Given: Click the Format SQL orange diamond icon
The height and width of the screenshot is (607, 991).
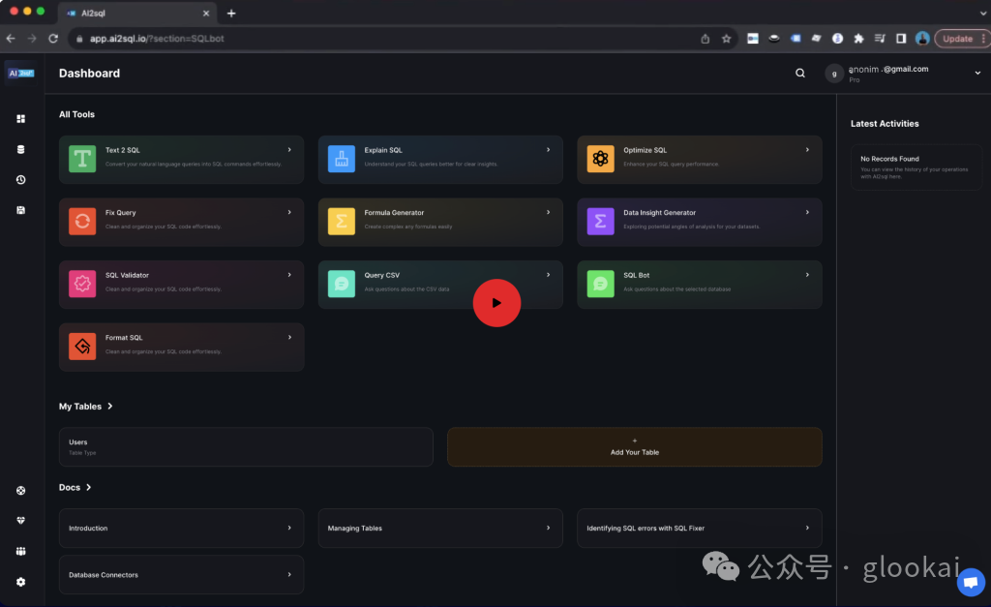Looking at the screenshot, I should [x=82, y=347].
